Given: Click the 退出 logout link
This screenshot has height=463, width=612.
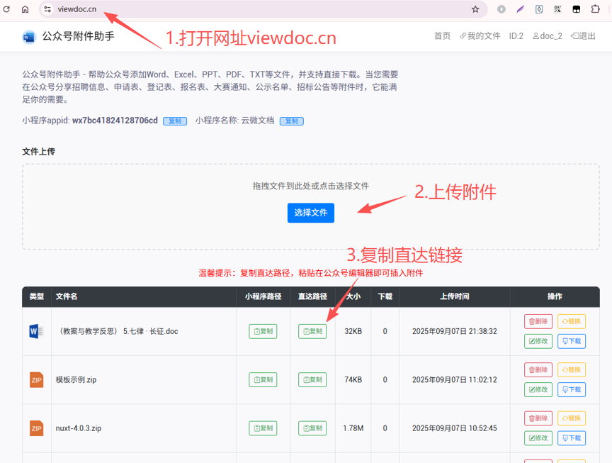Looking at the screenshot, I should [584, 36].
